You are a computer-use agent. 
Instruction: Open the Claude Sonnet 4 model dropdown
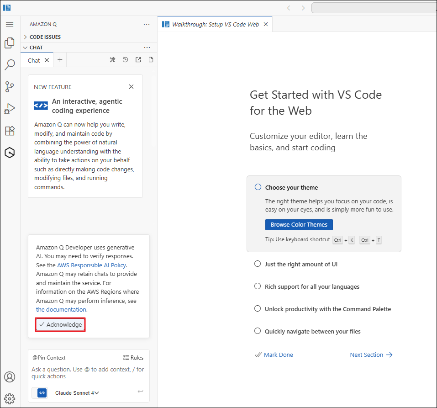[x=77, y=393]
